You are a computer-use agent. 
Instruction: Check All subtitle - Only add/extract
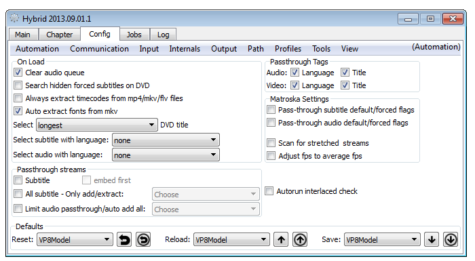coord(18,194)
